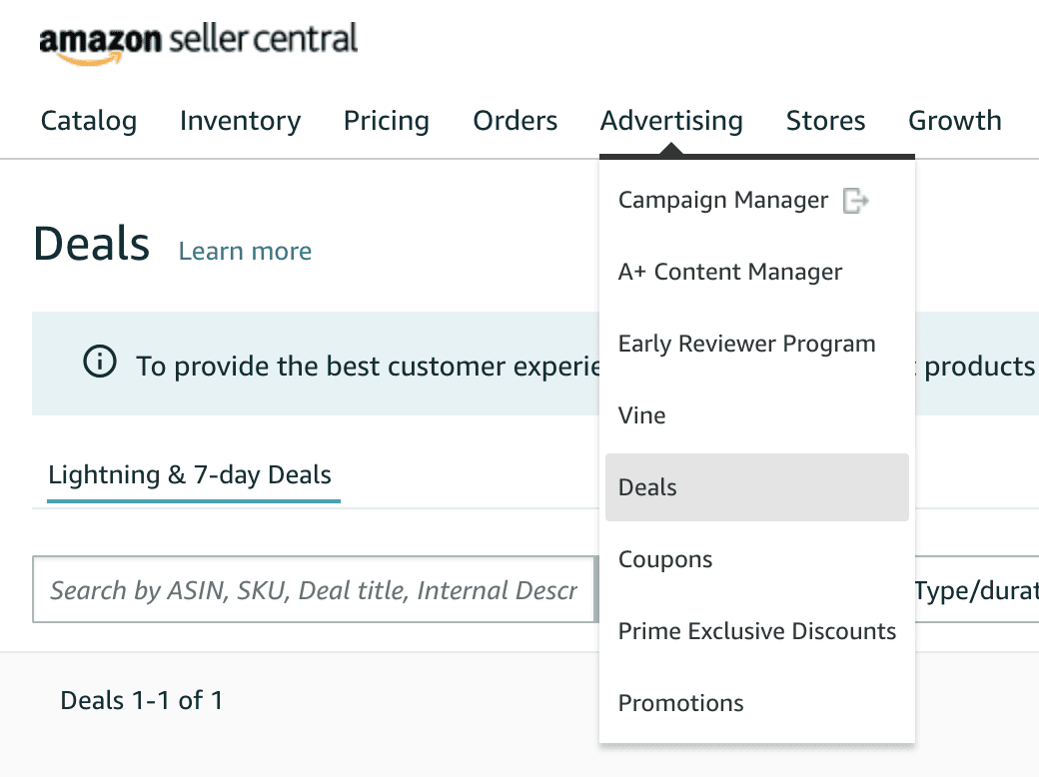Viewport: 1039px width, 777px height.
Task: Open the Growth menu
Action: coord(955,121)
